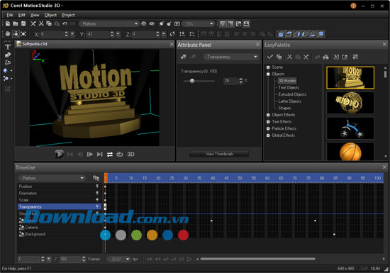Expand the Object Effects node
Image resolution: width=390 pixels, height=273 pixels.
pyautogui.click(x=268, y=115)
